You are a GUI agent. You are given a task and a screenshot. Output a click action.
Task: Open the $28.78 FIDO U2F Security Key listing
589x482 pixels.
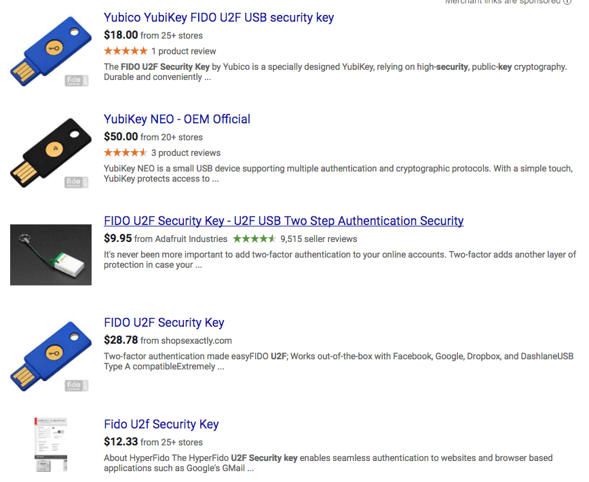tap(164, 323)
